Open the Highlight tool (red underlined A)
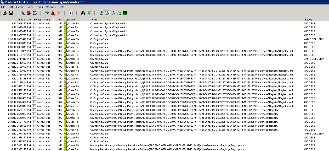Image resolution: width=329 pixels, height=151 pixels. tap(53, 13)
